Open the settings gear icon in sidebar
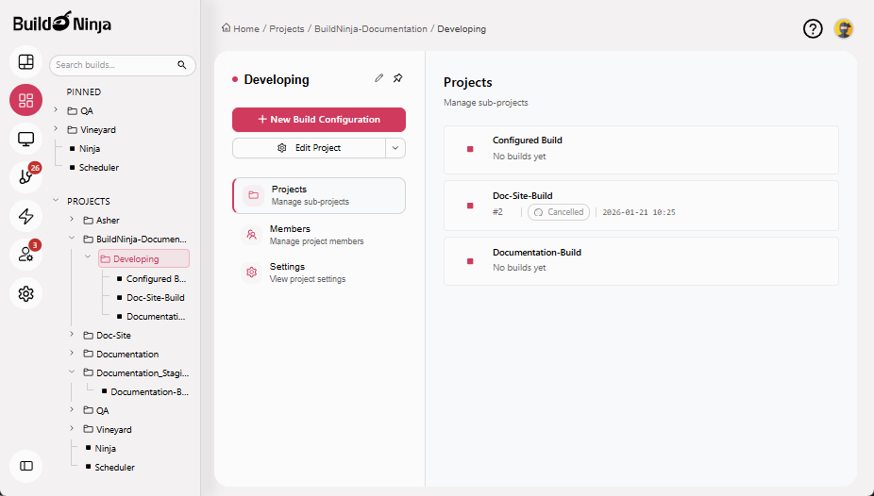This screenshot has width=874, height=496. [x=26, y=293]
